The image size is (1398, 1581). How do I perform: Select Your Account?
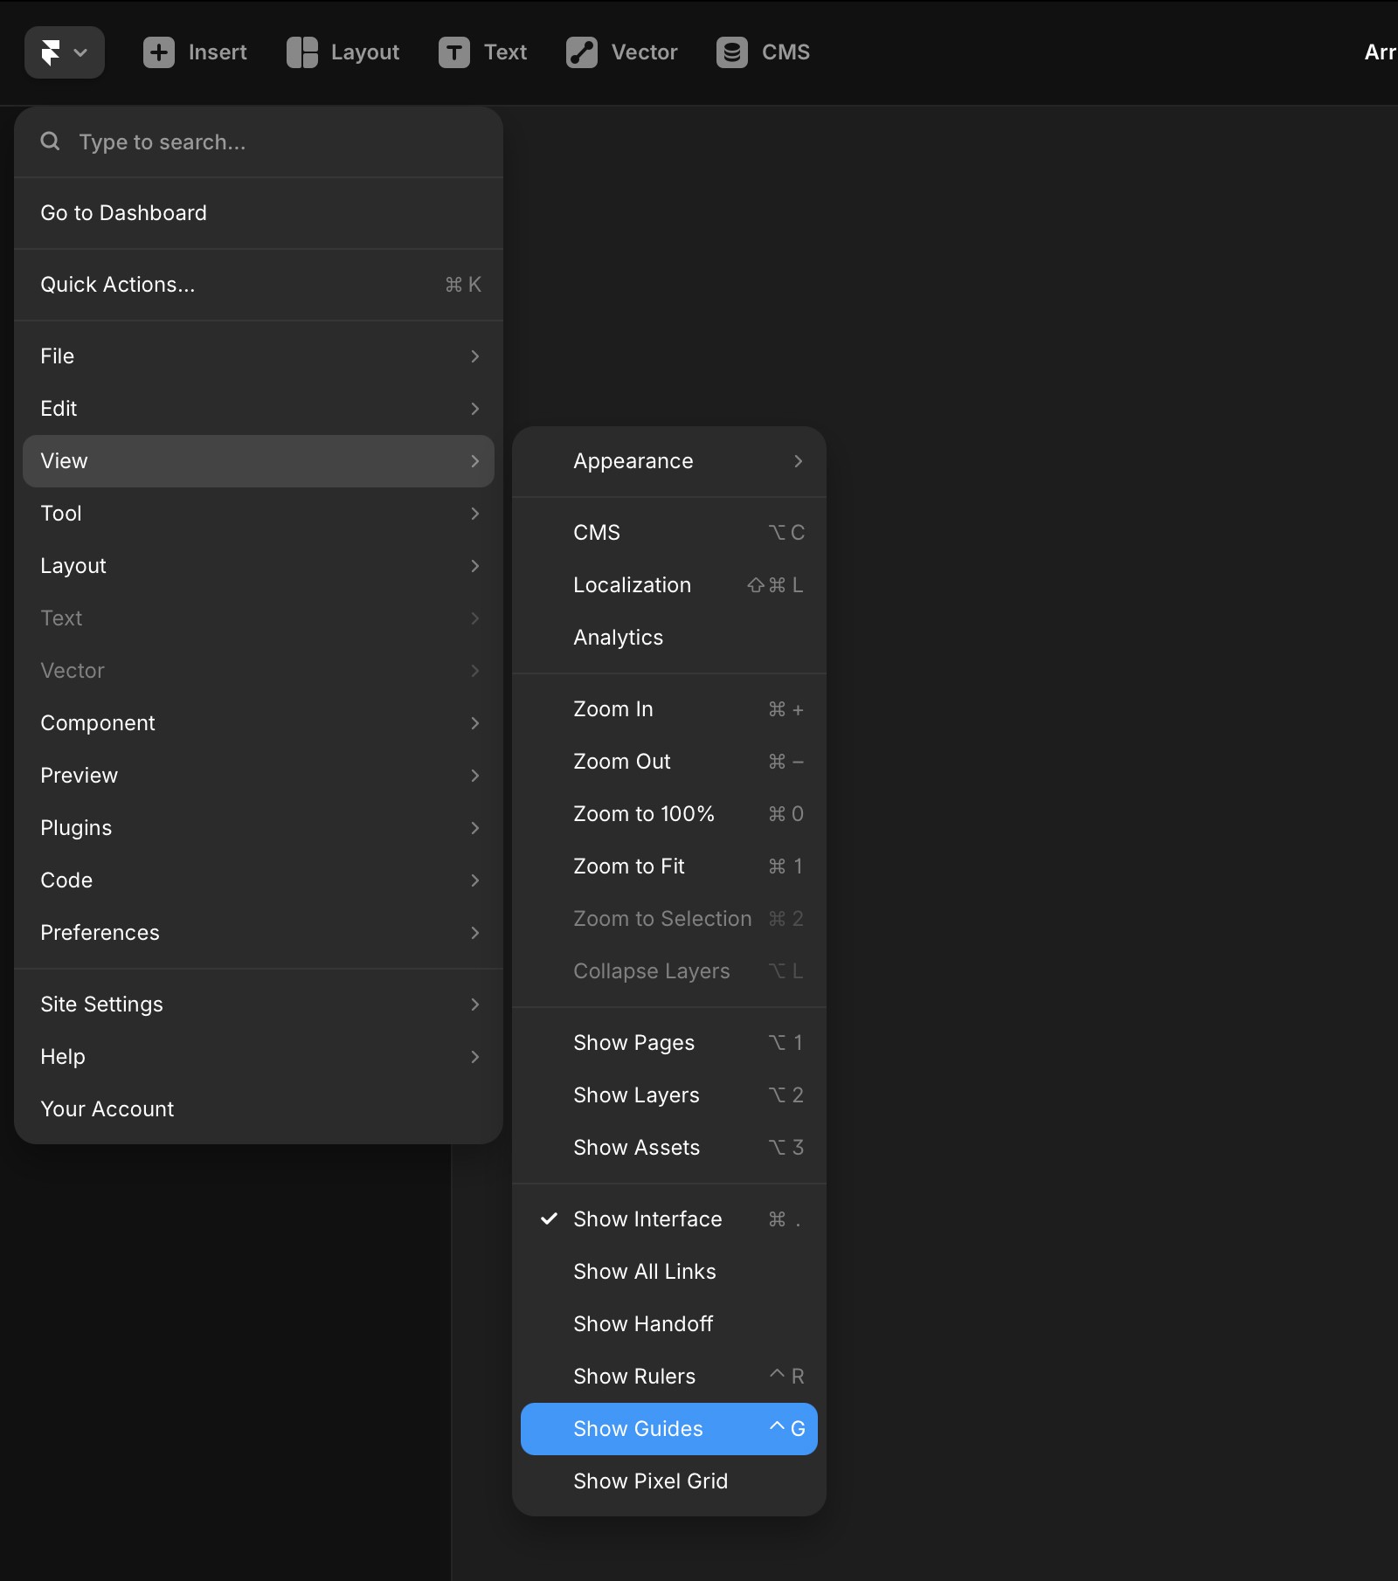coord(259,1109)
